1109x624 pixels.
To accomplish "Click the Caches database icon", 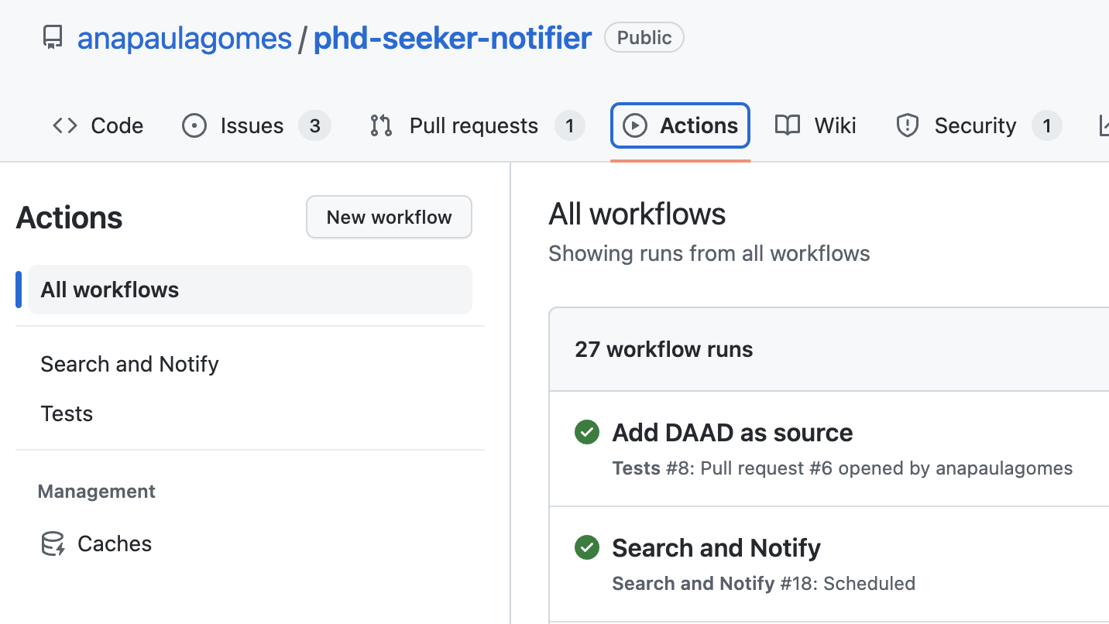I will [x=53, y=543].
